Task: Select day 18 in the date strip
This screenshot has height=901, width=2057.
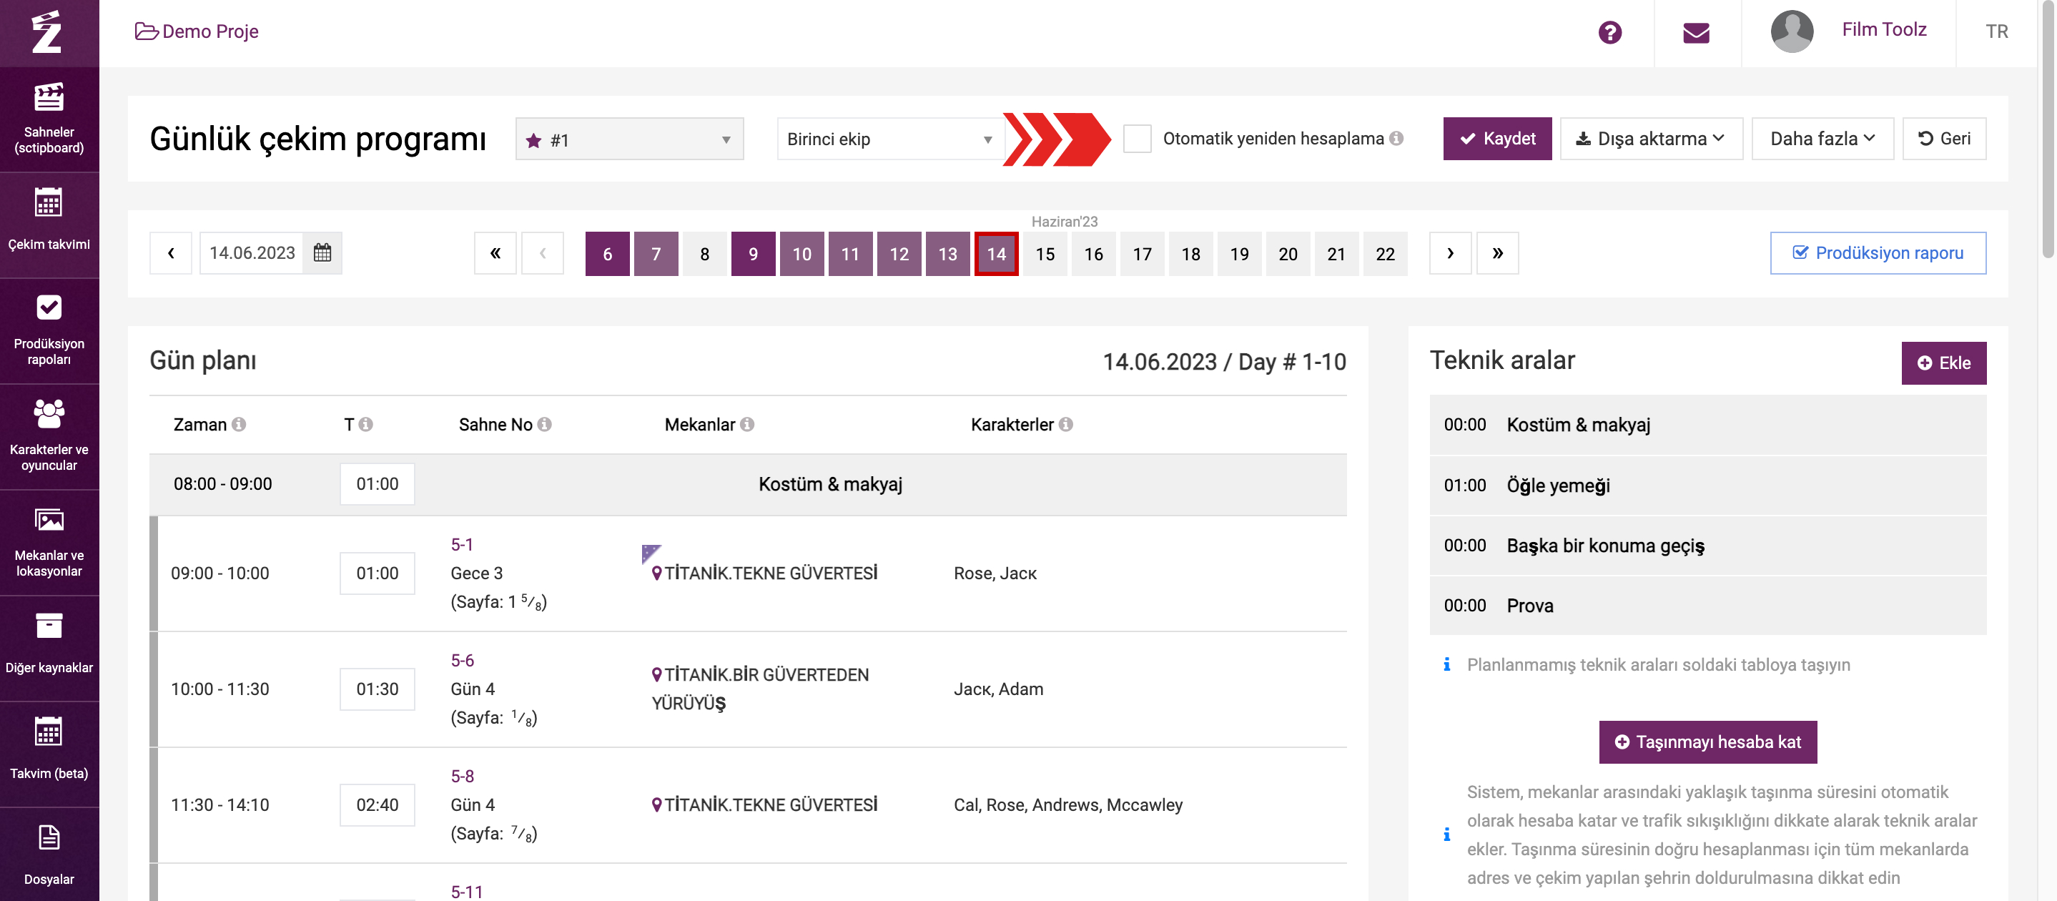Action: coord(1190,254)
